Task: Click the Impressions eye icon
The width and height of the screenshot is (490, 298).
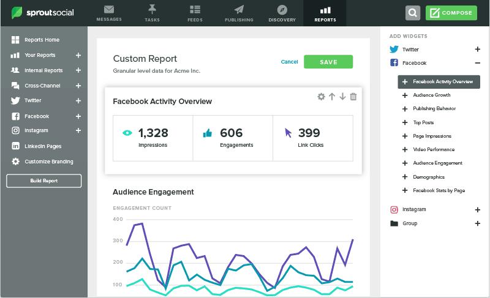Action: point(127,132)
